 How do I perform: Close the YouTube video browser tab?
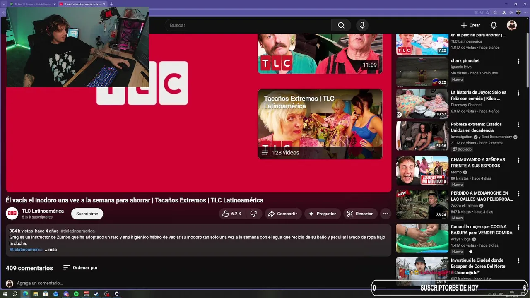[104, 4]
